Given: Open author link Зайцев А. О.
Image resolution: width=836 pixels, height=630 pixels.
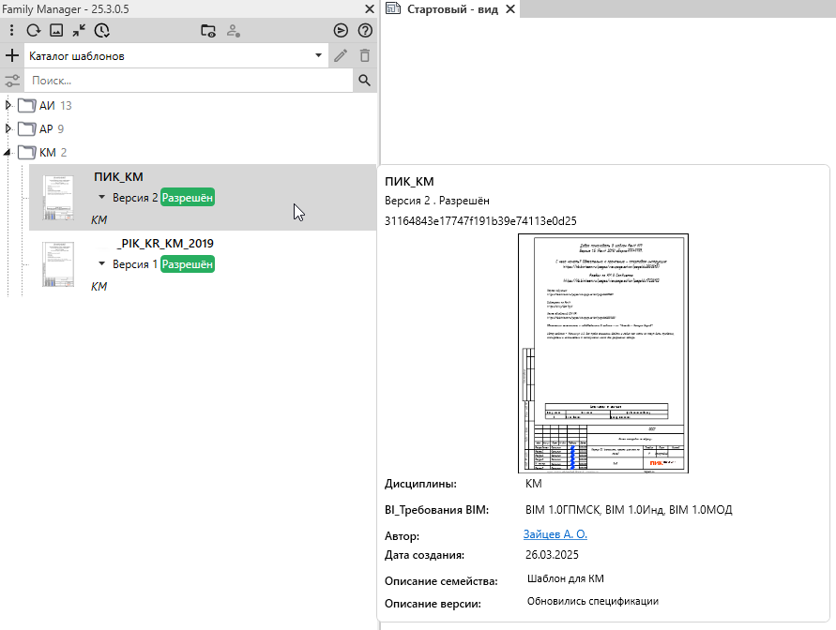Looking at the screenshot, I should (x=555, y=534).
